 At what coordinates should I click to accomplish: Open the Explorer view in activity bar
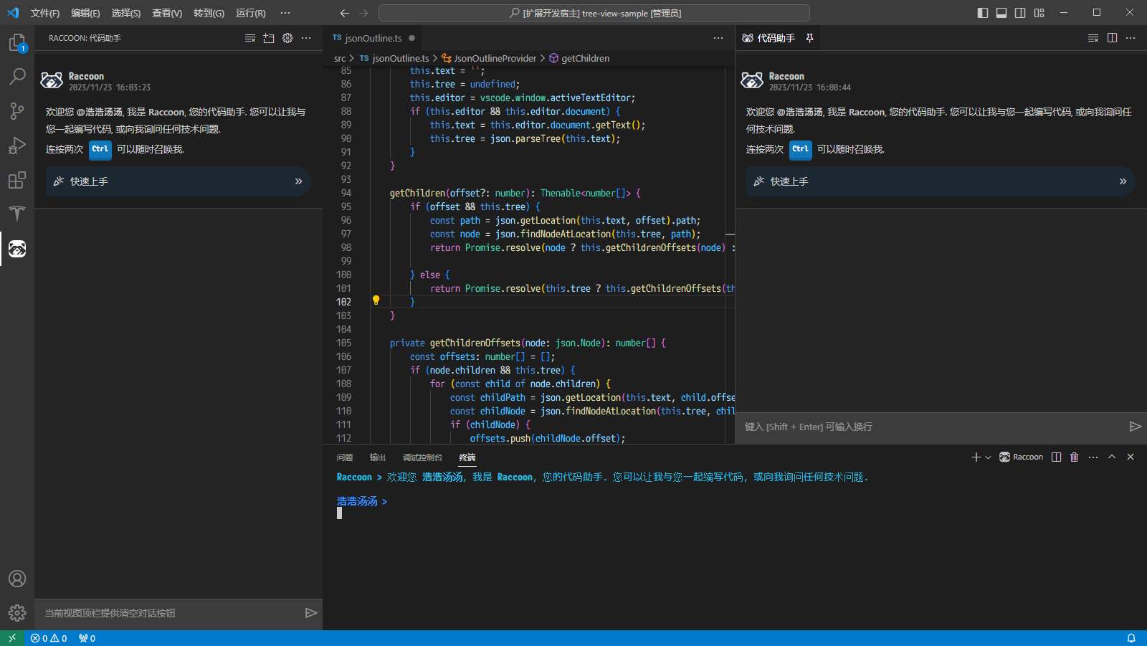tap(16, 43)
